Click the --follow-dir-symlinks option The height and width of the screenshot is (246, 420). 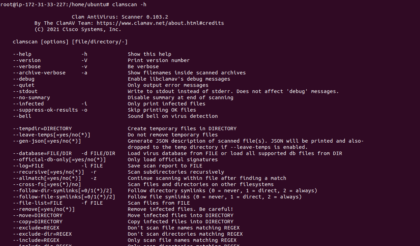tap(63, 191)
